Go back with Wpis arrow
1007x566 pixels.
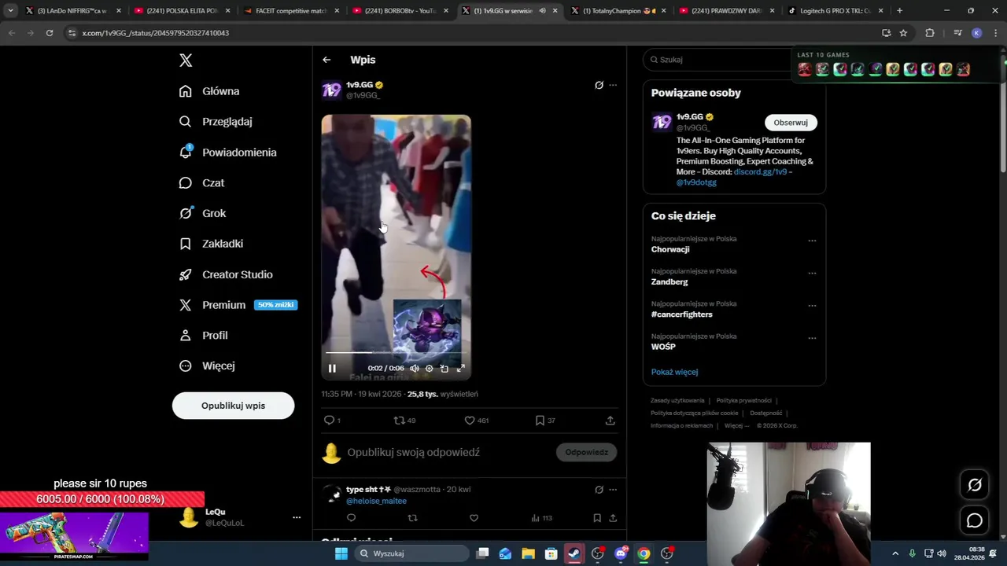[326, 60]
